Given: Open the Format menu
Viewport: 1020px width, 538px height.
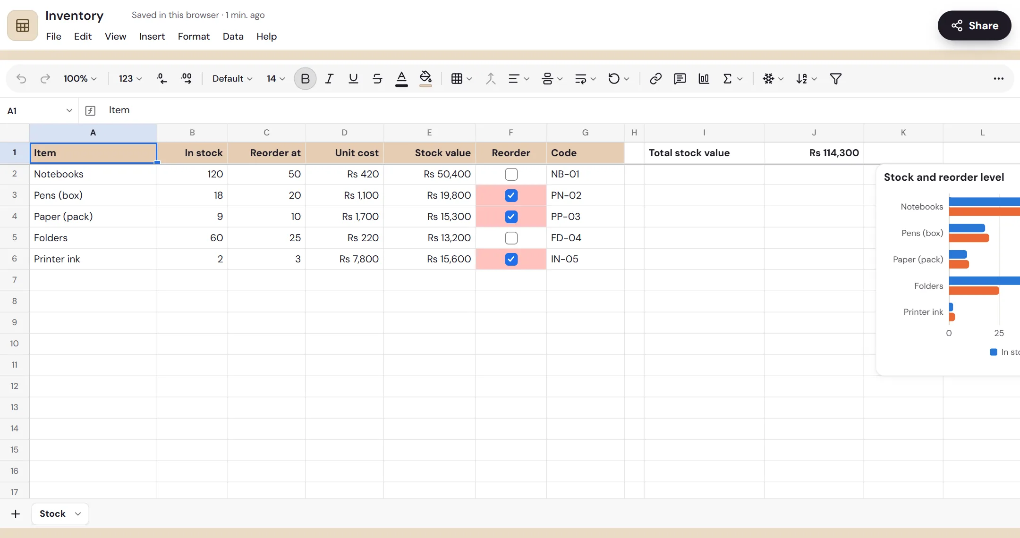Looking at the screenshot, I should coord(194,36).
